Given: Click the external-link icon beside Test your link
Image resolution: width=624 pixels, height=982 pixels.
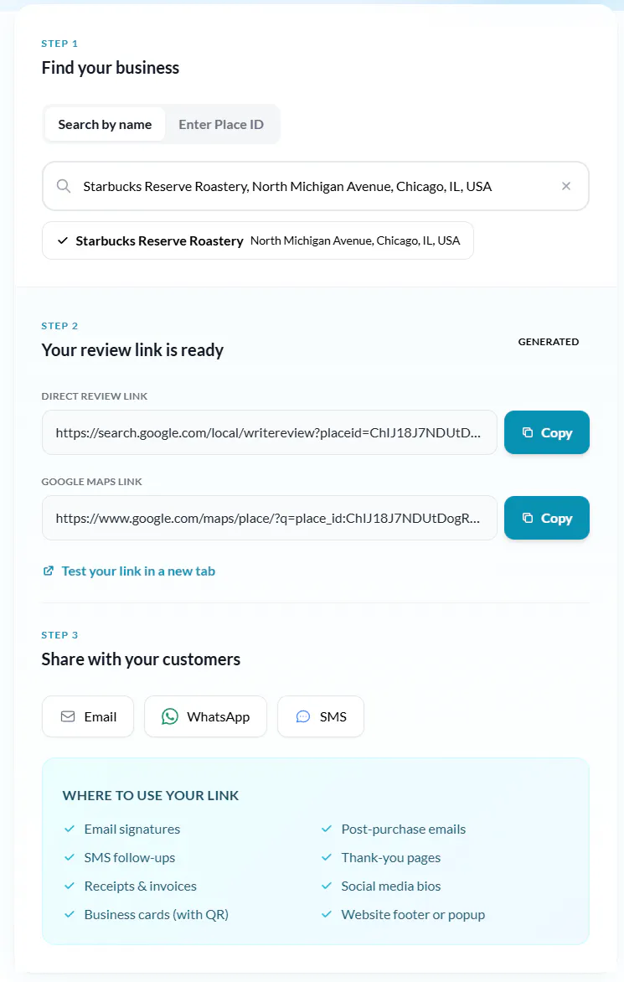Looking at the screenshot, I should (48, 570).
